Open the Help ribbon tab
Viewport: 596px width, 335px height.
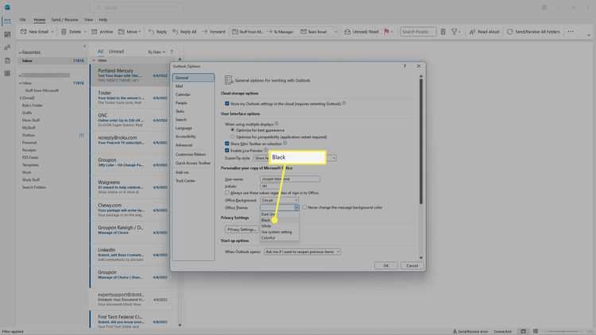[103, 20]
